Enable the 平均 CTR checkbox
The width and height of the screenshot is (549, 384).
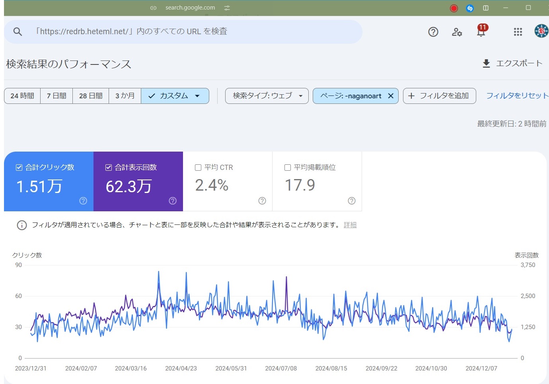click(198, 168)
